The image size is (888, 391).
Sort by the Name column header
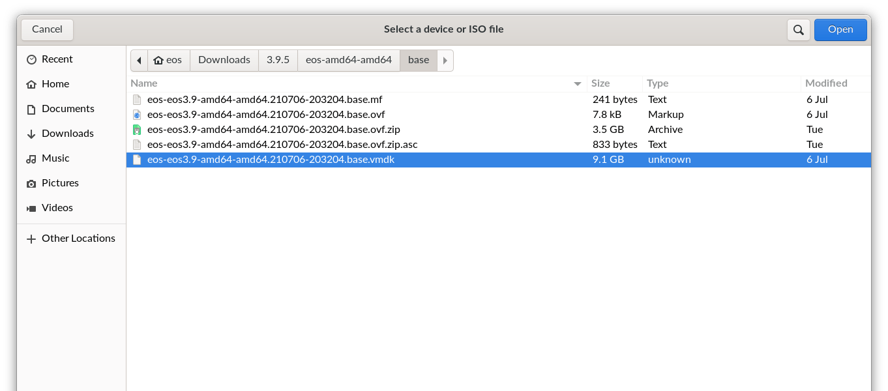357,83
